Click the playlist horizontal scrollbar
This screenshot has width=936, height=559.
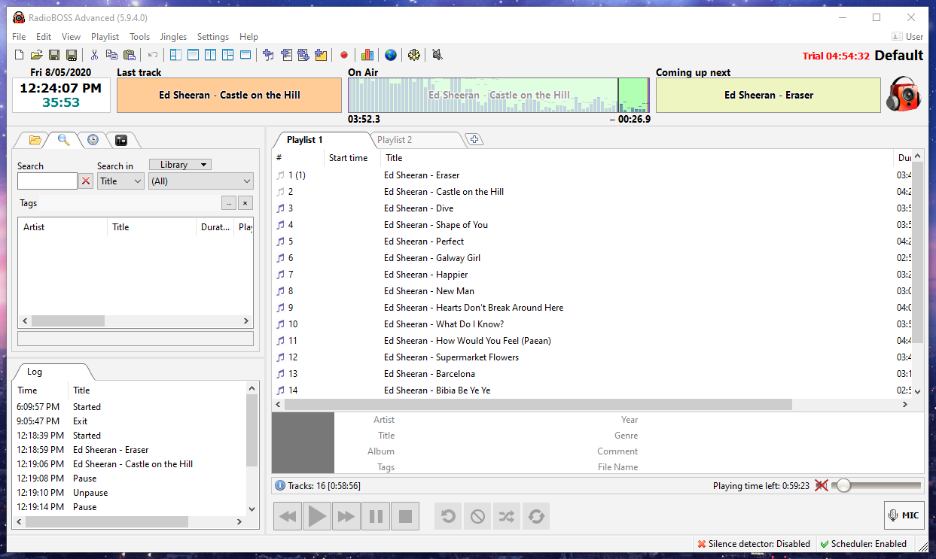pos(538,405)
